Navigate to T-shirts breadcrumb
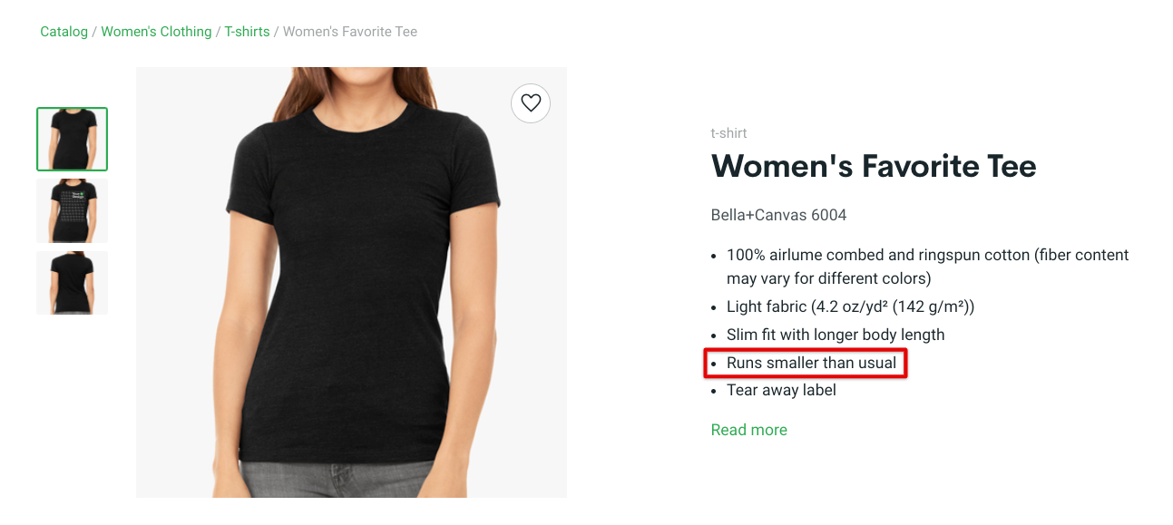The height and width of the screenshot is (525, 1173). (248, 32)
